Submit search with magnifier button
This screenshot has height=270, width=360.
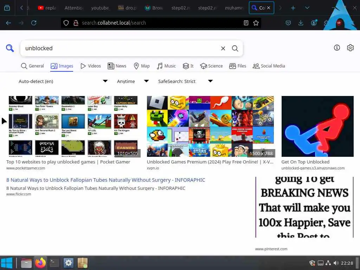pos(235,49)
